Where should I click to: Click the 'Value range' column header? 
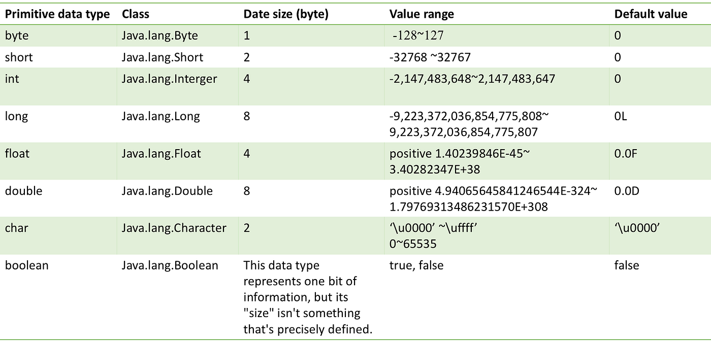[422, 14]
